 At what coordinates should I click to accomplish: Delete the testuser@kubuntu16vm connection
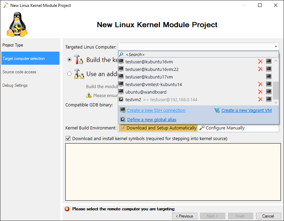click(x=260, y=62)
